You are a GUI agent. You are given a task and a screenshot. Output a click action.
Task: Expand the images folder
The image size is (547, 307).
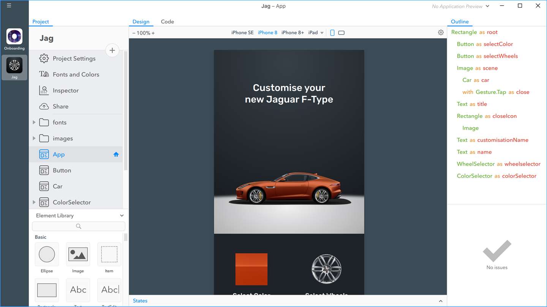pyautogui.click(x=34, y=138)
